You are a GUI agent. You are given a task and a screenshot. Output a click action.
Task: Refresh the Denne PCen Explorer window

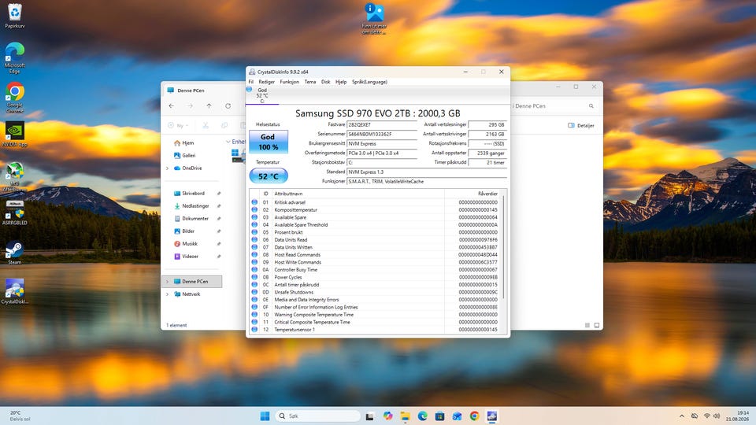(228, 106)
